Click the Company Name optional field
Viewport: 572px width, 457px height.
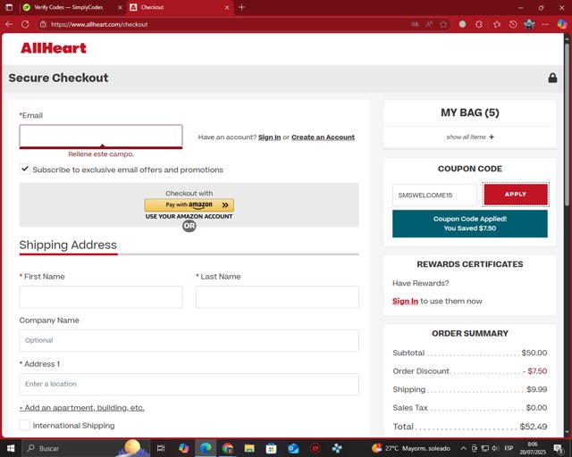pyautogui.click(x=189, y=340)
